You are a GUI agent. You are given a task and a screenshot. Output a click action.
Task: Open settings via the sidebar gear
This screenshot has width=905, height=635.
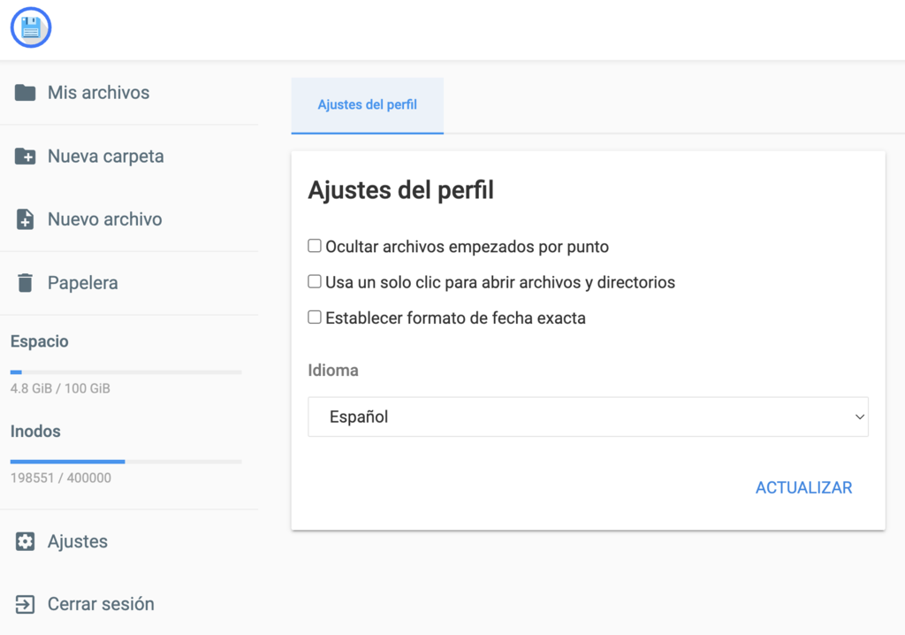point(25,540)
